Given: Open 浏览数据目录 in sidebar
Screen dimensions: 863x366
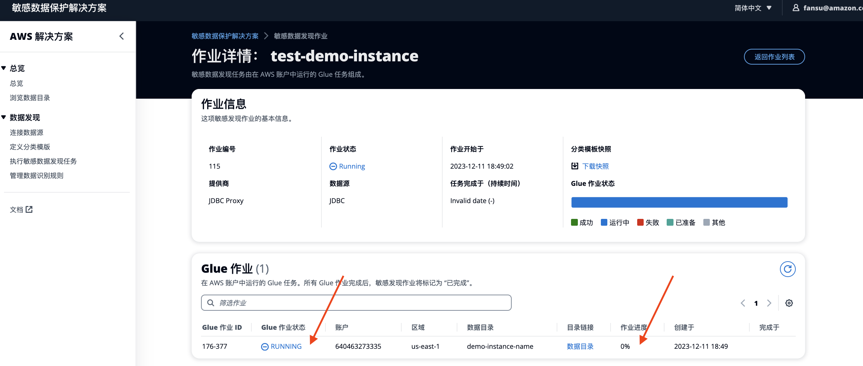Looking at the screenshot, I should pyautogui.click(x=30, y=98).
